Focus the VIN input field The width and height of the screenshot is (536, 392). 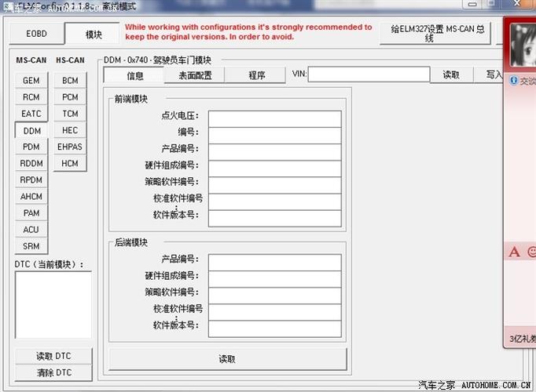[x=369, y=74]
